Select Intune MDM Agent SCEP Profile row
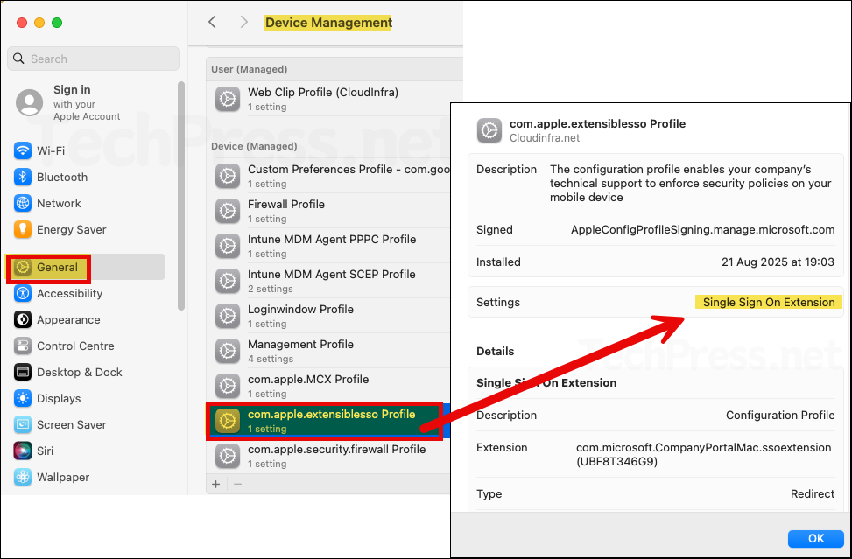The width and height of the screenshot is (852, 559). (x=329, y=281)
